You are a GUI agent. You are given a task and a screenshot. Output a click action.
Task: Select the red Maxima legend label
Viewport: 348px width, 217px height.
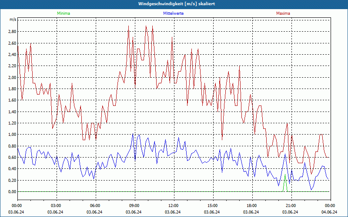click(283, 13)
